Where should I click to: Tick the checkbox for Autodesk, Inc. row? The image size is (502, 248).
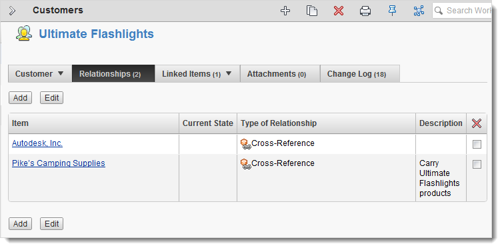477,145
